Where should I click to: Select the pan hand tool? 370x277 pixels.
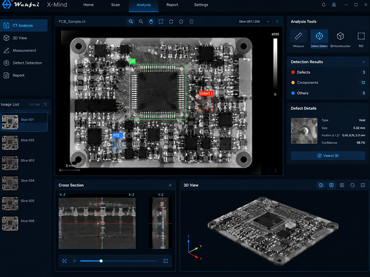pyautogui.click(x=151, y=22)
